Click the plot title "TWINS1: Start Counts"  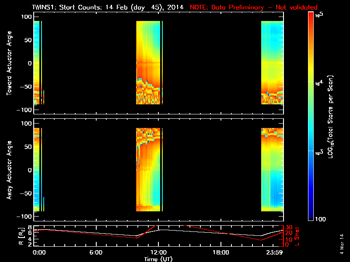tap(67, 7)
